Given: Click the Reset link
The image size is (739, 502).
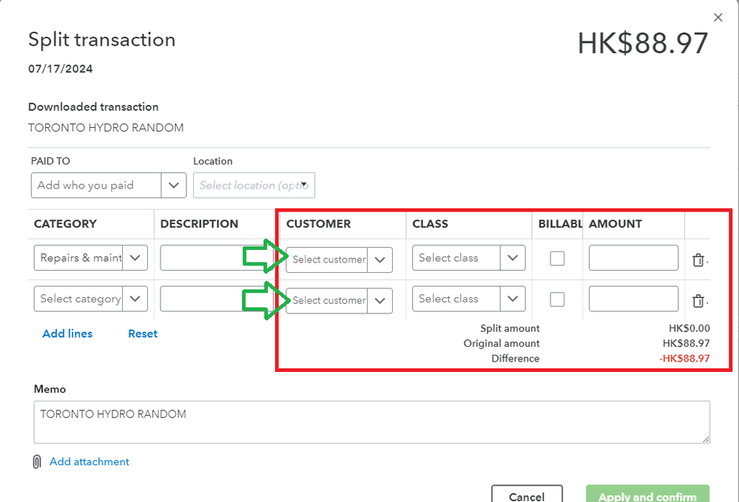Looking at the screenshot, I should (143, 333).
